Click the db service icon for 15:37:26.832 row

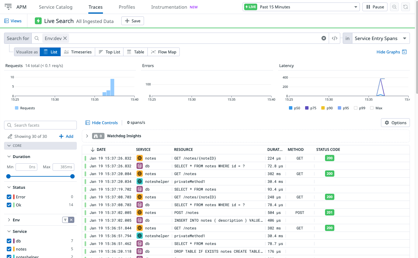pyautogui.click(x=140, y=166)
